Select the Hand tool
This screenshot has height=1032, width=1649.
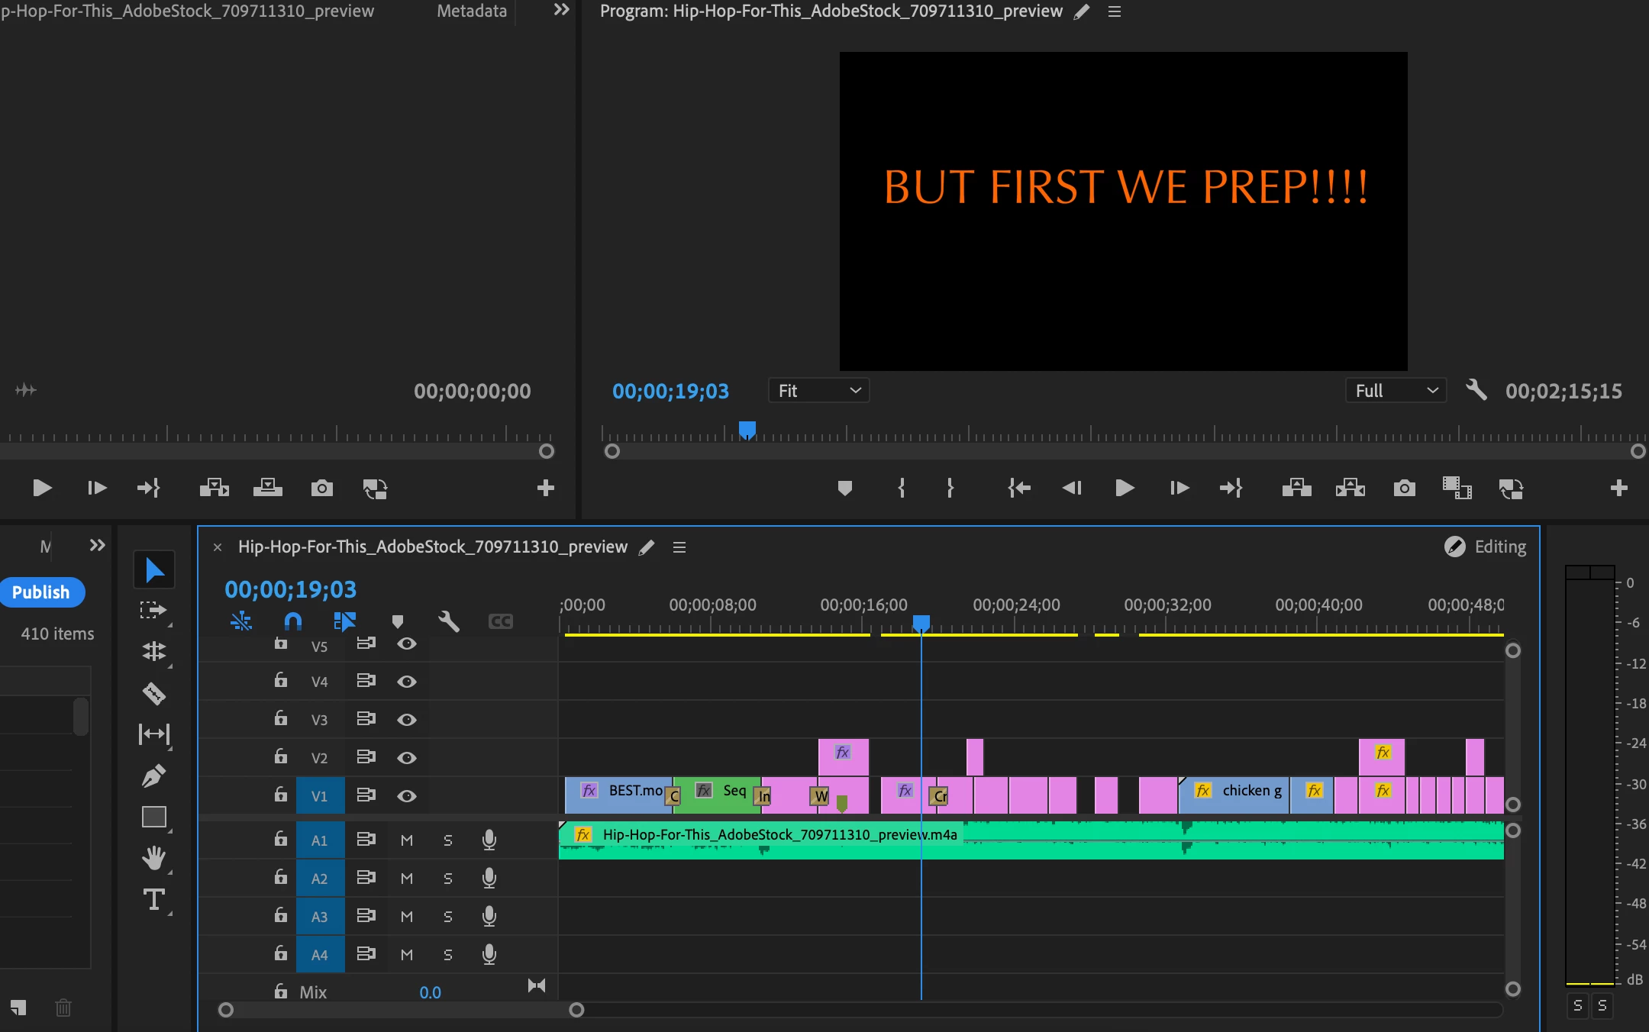coord(154,858)
